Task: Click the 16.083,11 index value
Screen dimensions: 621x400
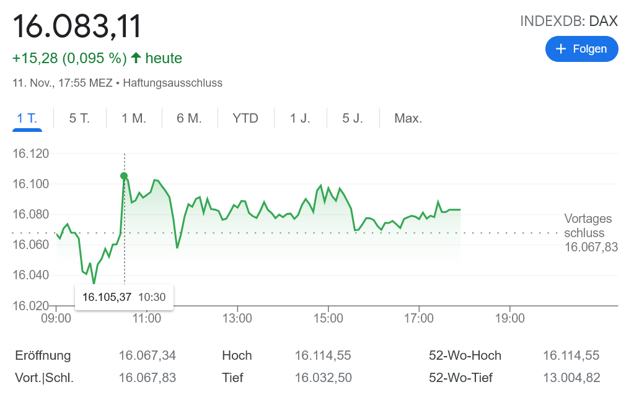Action: 77,27
